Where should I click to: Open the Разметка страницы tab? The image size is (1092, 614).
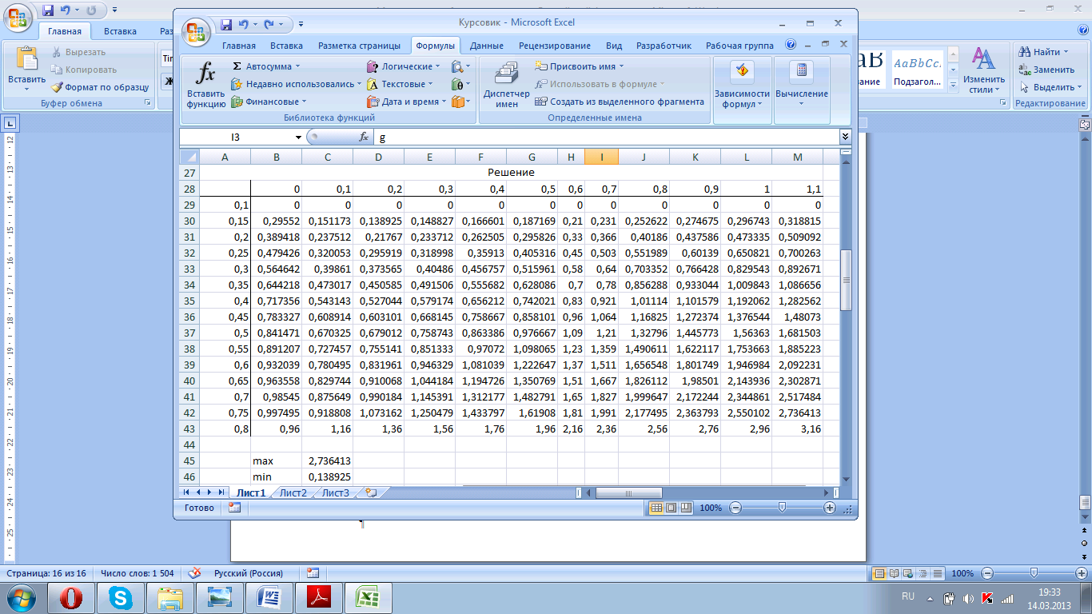coord(359,46)
